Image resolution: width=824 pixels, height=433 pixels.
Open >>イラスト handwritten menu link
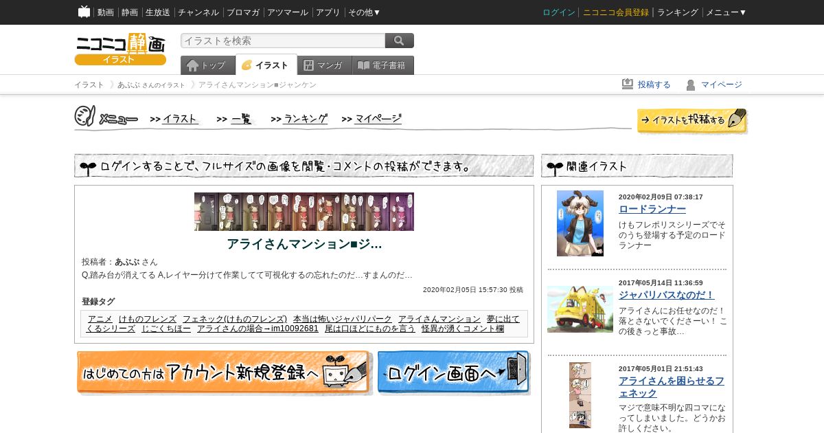pyautogui.click(x=174, y=119)
